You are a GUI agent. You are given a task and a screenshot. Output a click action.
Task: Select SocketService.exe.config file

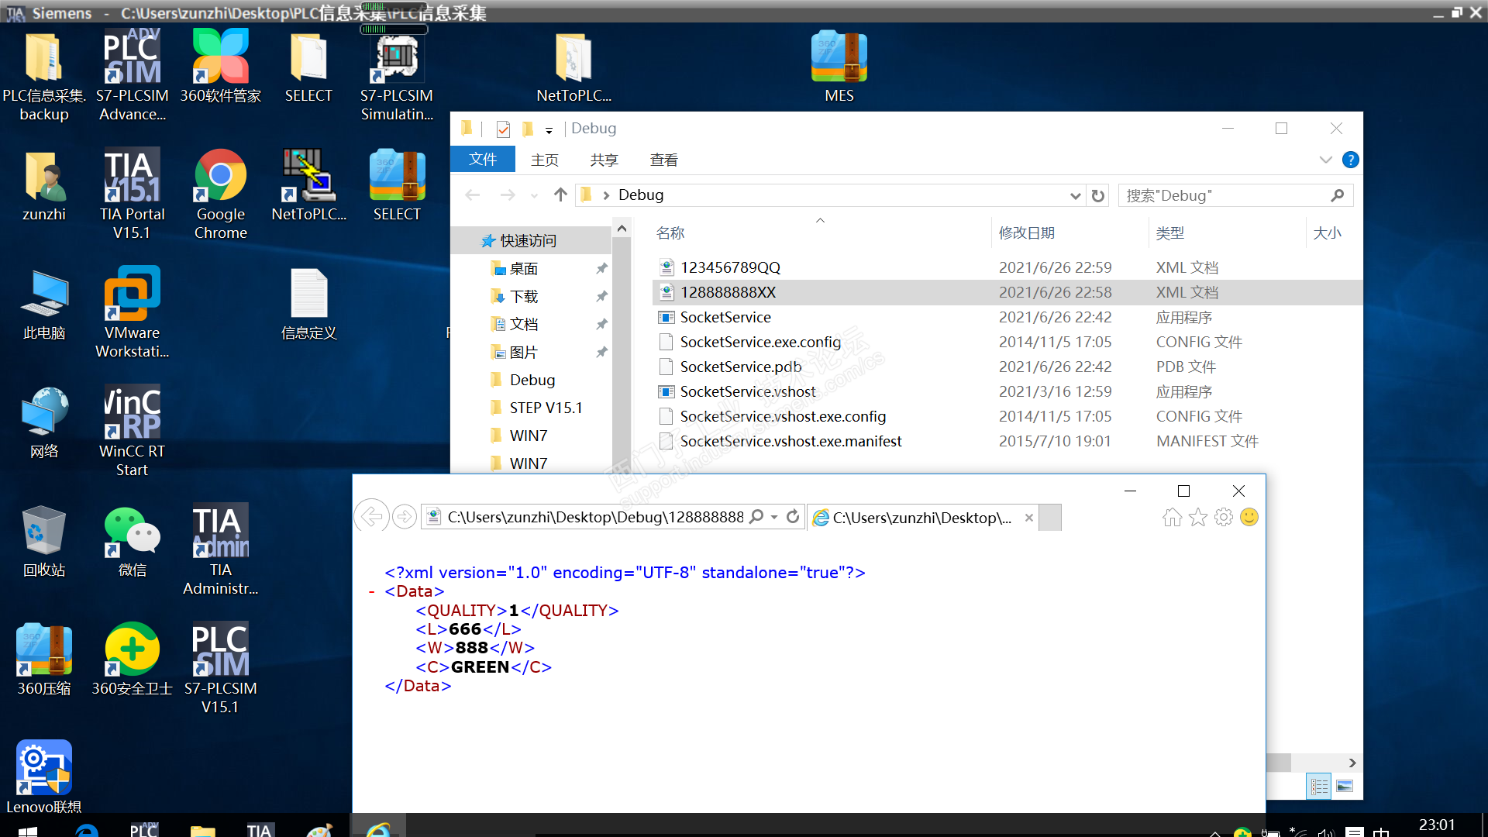point(759,342)
